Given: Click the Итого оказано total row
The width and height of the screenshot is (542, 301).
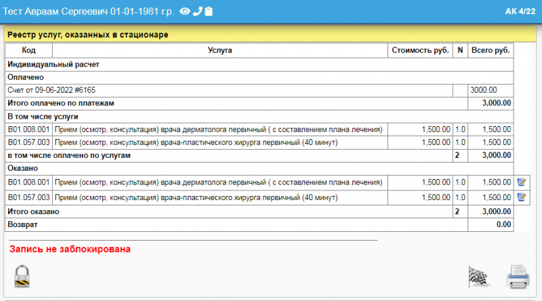Looking at the screenshot, I should pos(33,212).
